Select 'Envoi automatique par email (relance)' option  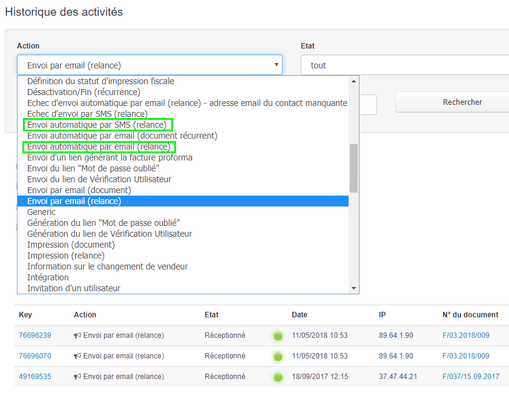(x=99, y=147)
